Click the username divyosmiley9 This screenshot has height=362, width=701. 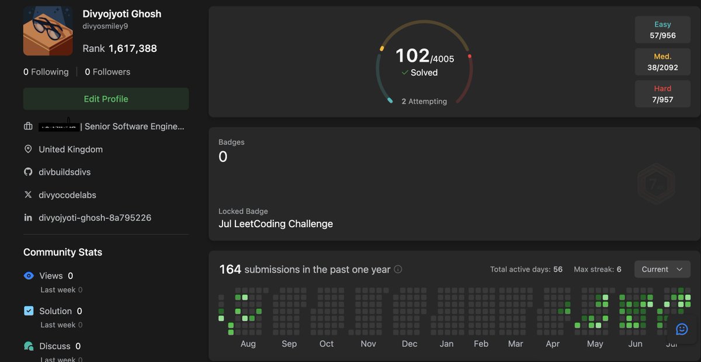coord(105,26)
